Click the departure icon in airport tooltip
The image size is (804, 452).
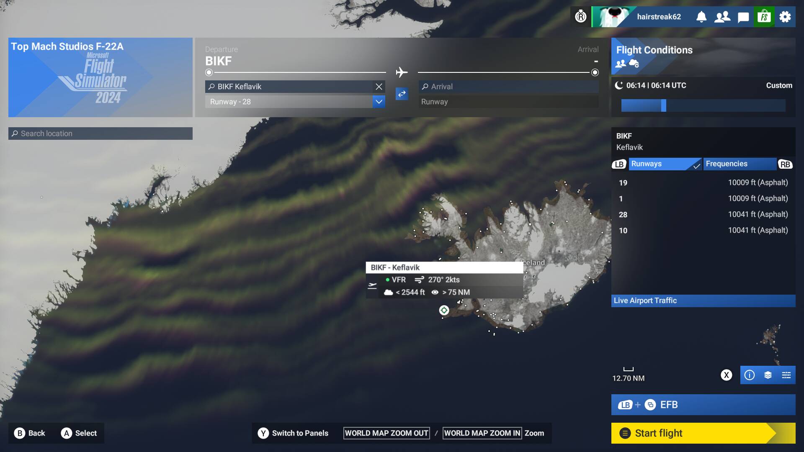372,286
